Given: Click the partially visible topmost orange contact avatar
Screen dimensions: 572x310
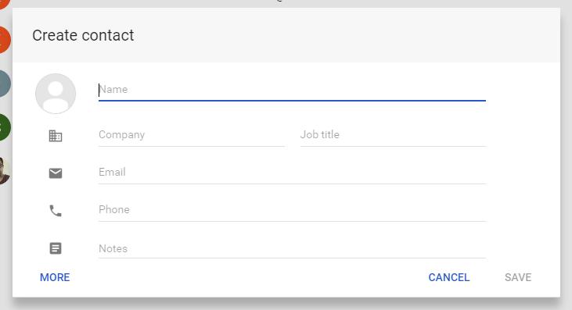Looking at the screenshot, I should tap(5, 5).
